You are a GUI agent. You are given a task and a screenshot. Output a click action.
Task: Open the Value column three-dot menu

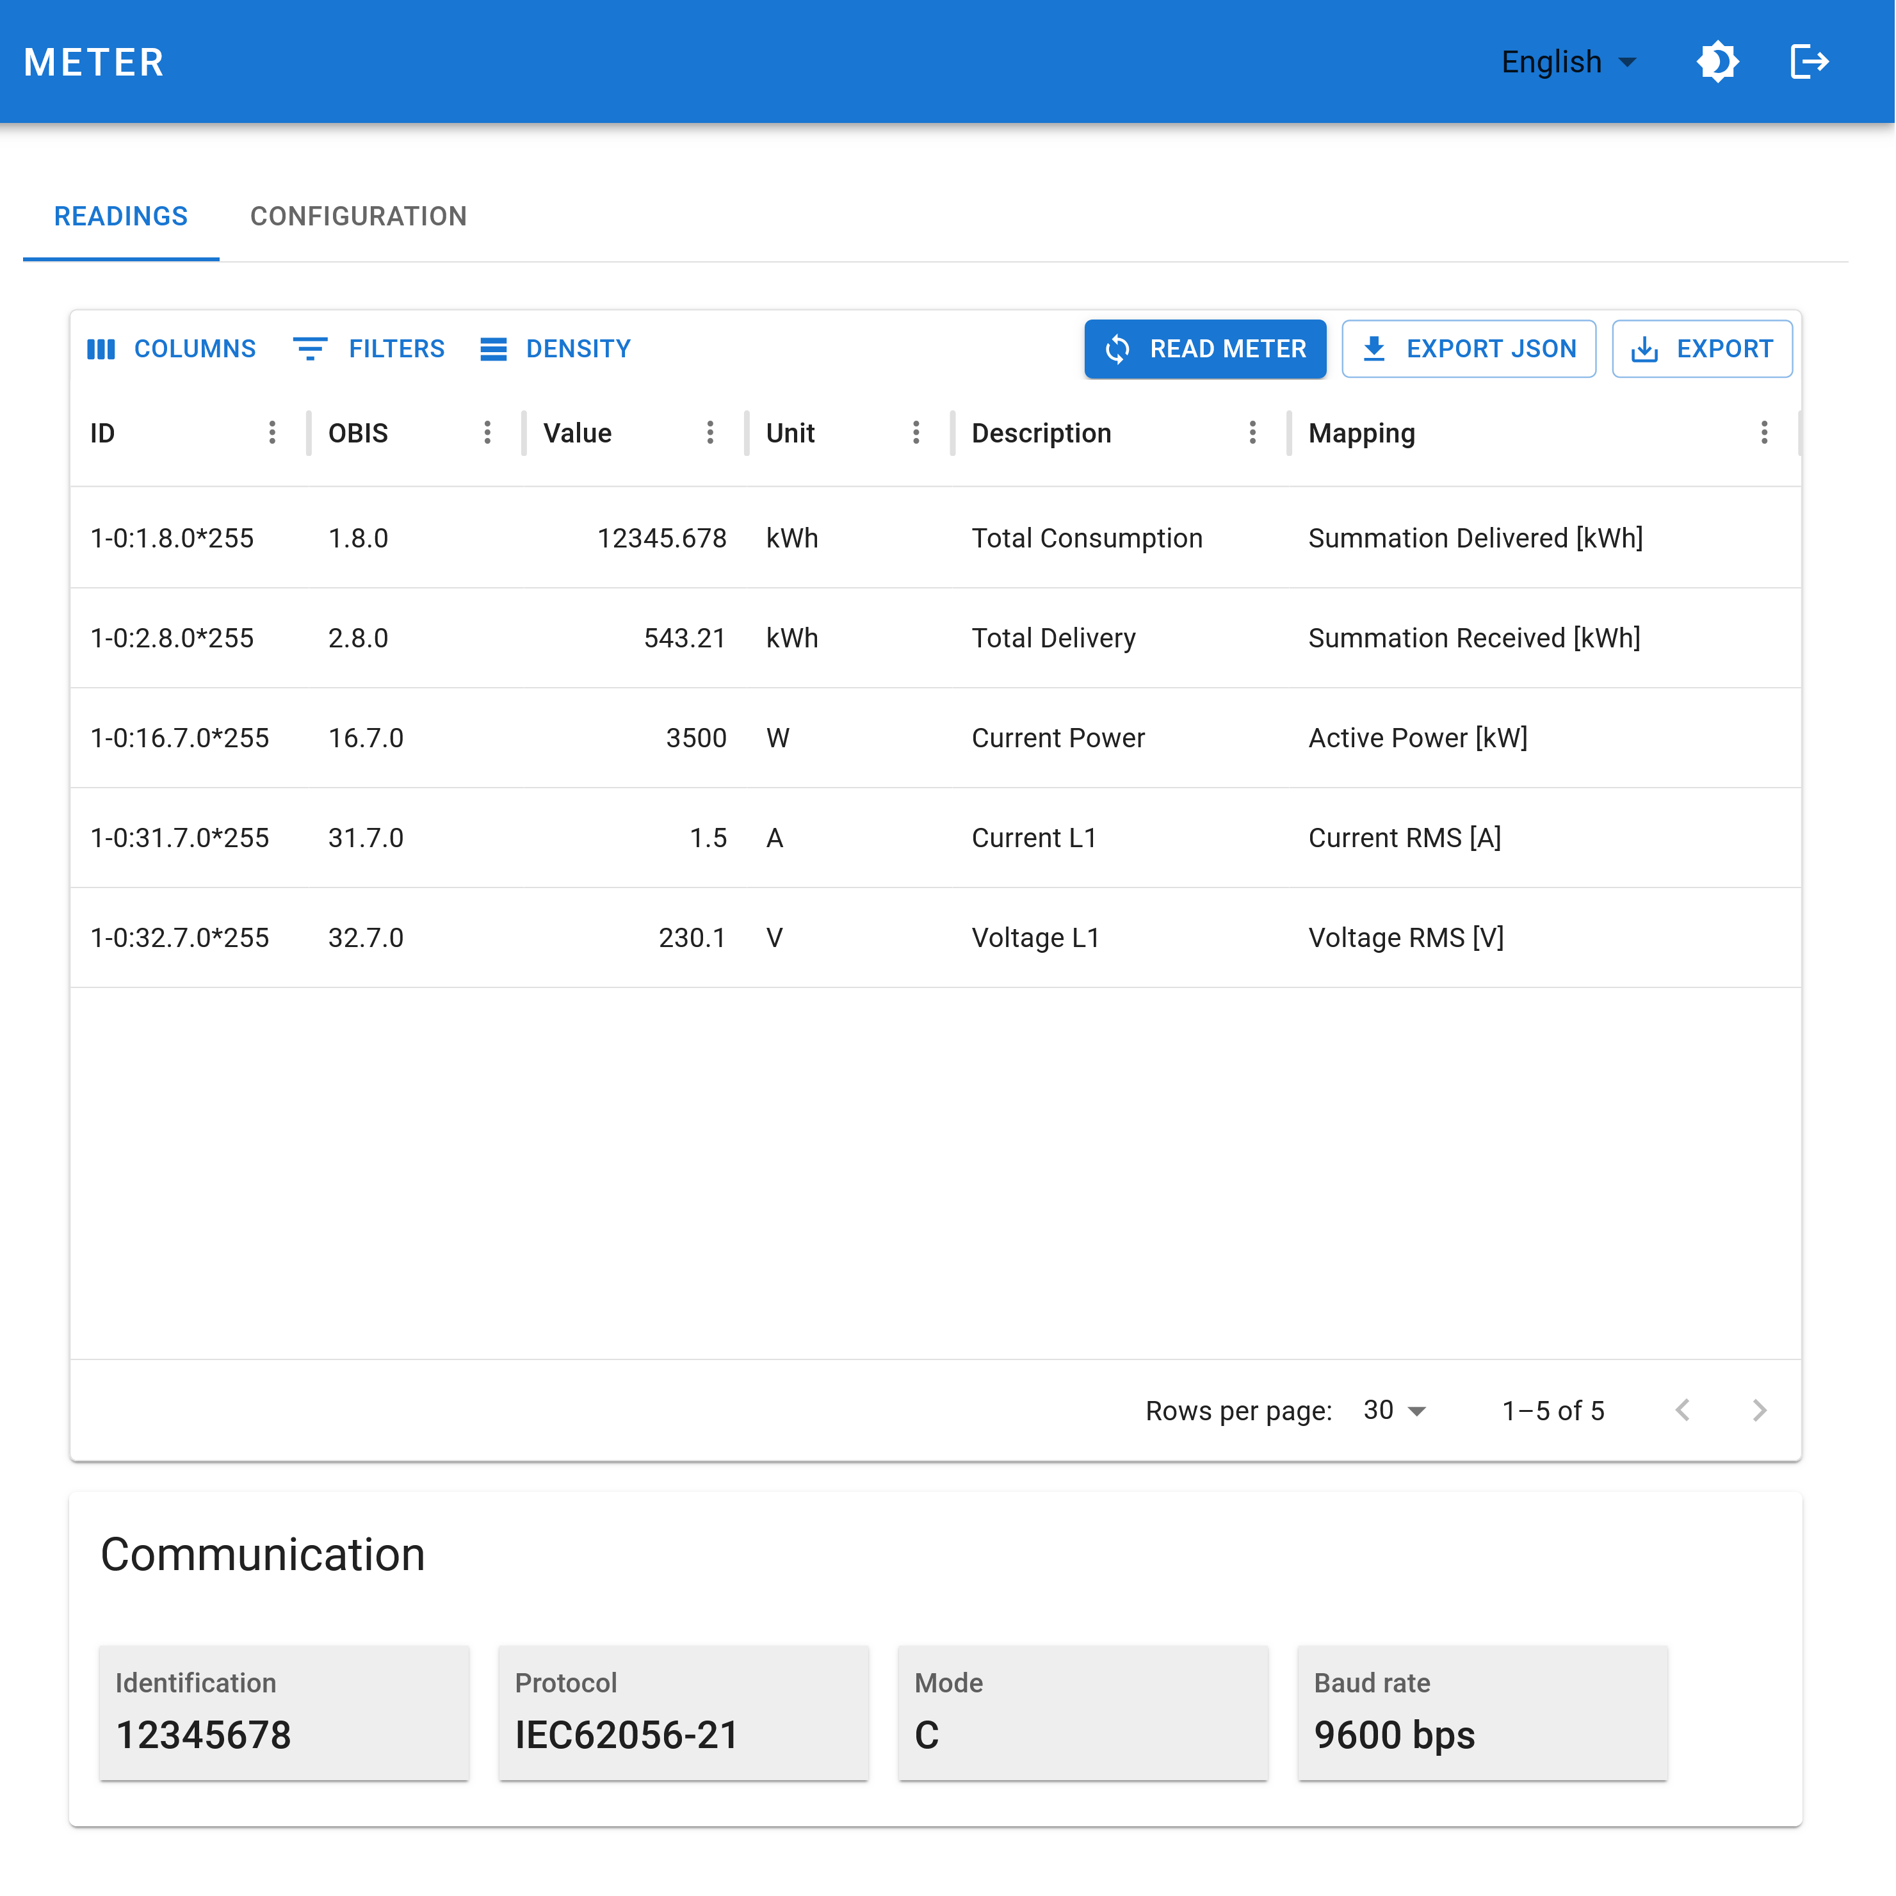709,433
